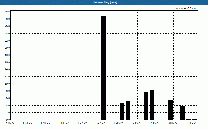Click the y-axis value 8,0
Screen dimensions: 208x130
[x=8, y=91]
